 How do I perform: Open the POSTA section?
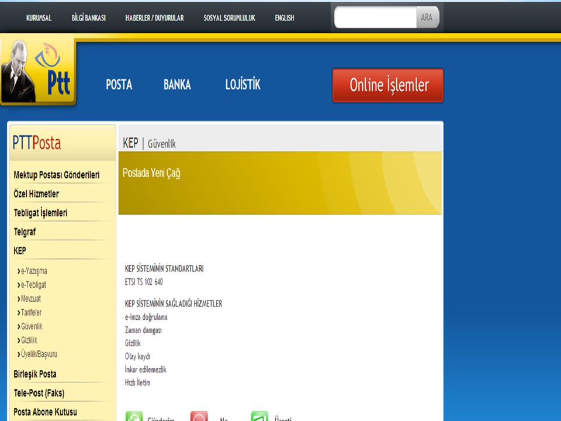(x=119, y=84)
